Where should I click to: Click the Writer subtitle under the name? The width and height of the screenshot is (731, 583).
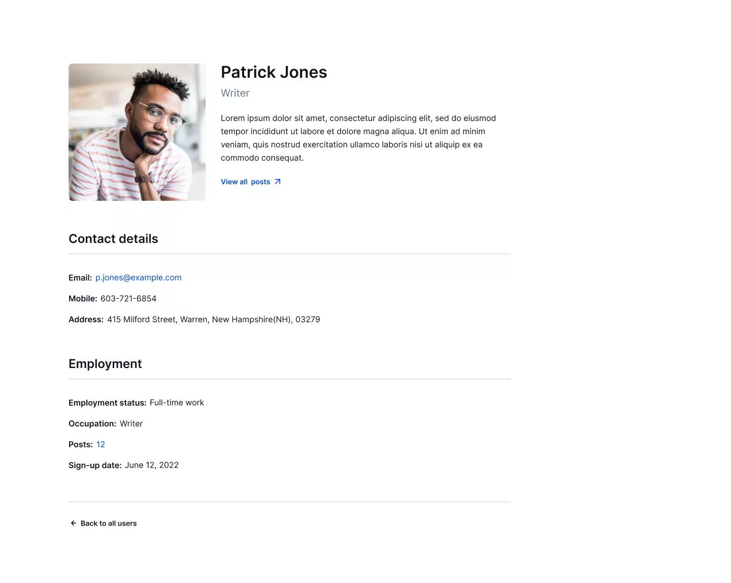tap(235, 93)
